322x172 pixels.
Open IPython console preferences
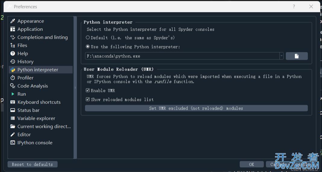tap(40, 143)
